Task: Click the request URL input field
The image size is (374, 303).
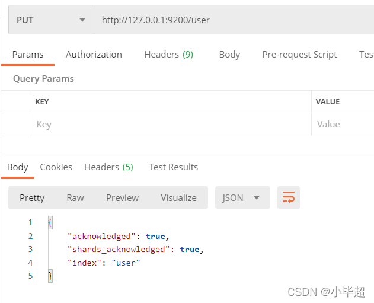Action: coord(234,20)
